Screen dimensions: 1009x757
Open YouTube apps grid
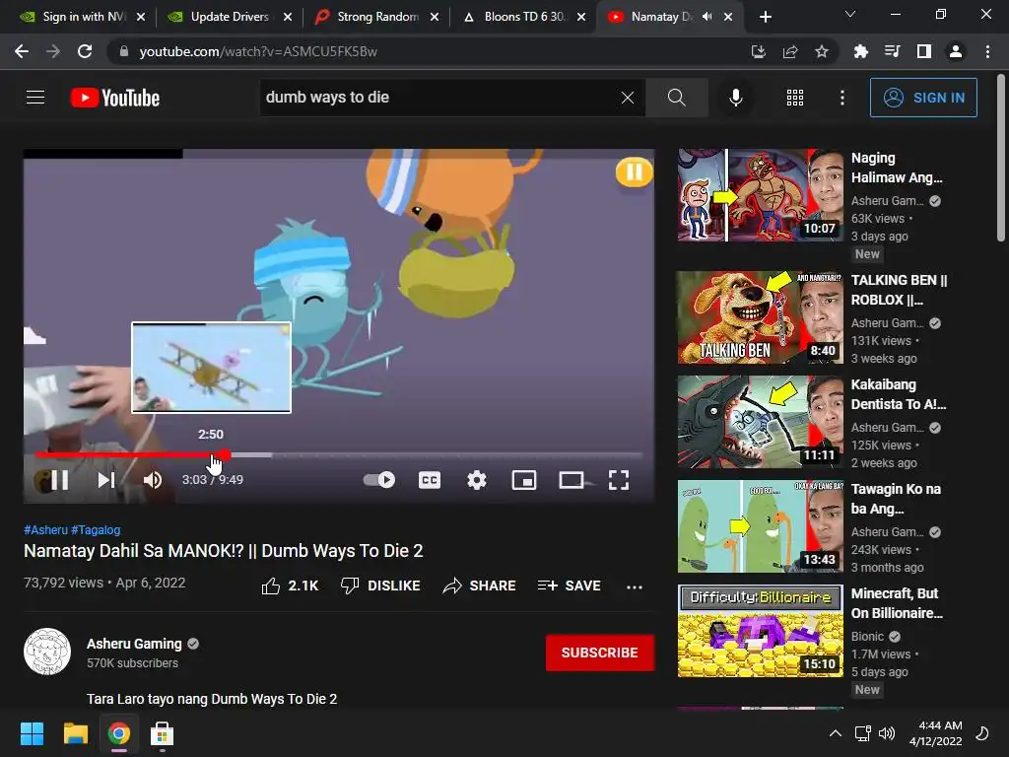pyautogui.click(x=795, y=98)
